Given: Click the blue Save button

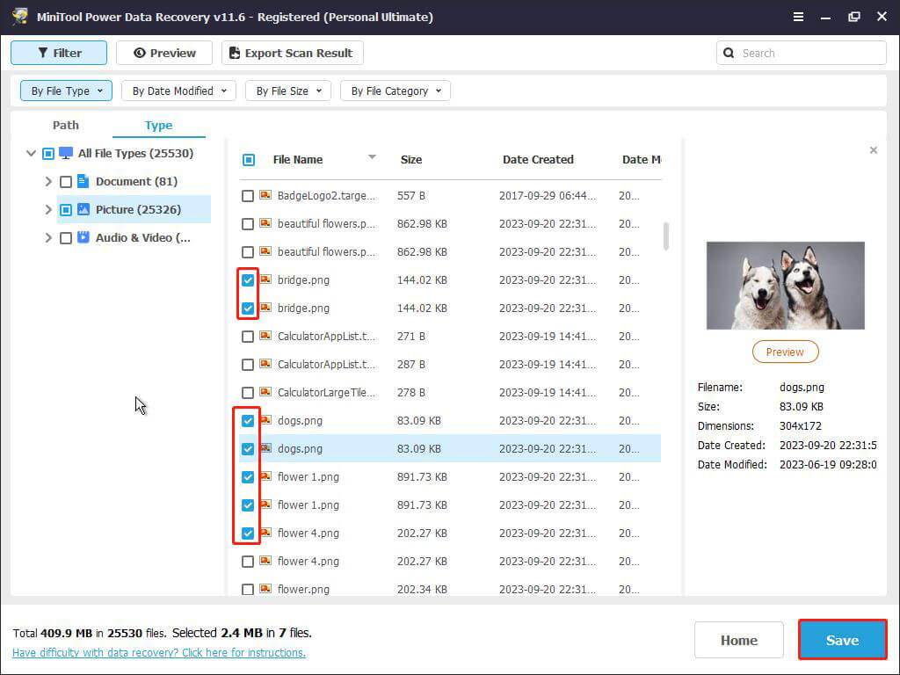Looking at the screenshot, I should (x=843, y=640).
